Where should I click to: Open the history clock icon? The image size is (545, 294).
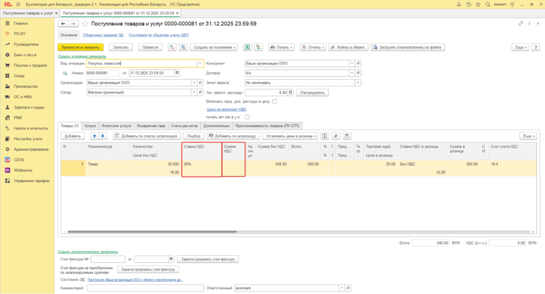(468, 4)
